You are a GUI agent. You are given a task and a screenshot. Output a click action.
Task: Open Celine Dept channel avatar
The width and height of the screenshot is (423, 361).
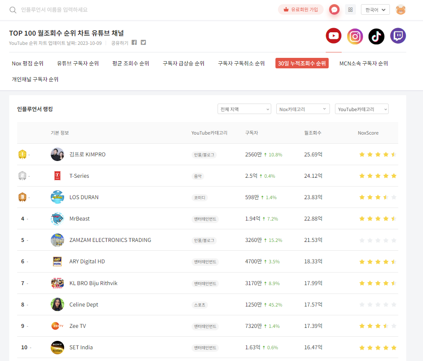[x=57, y=304]
